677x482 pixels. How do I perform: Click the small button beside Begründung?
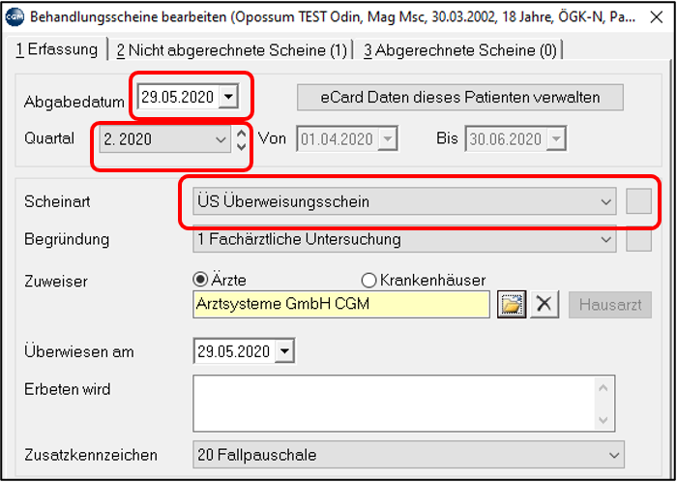point(638,239)
